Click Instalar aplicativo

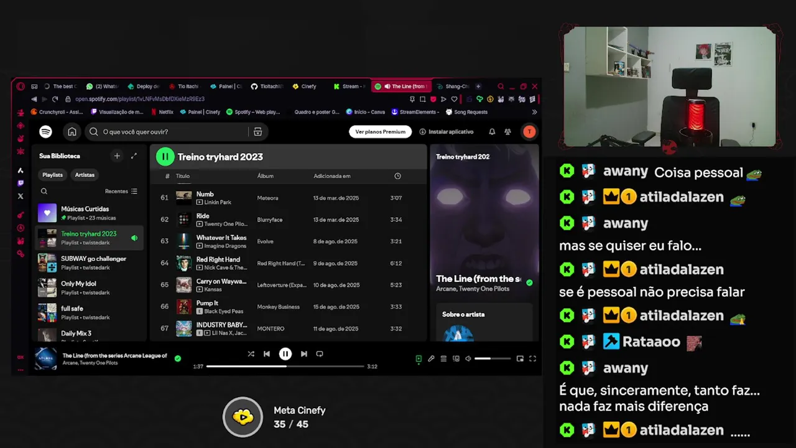pos(447,132)
